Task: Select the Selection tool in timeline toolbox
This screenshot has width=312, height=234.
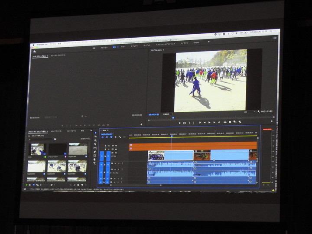Action: tap(95, 133)
